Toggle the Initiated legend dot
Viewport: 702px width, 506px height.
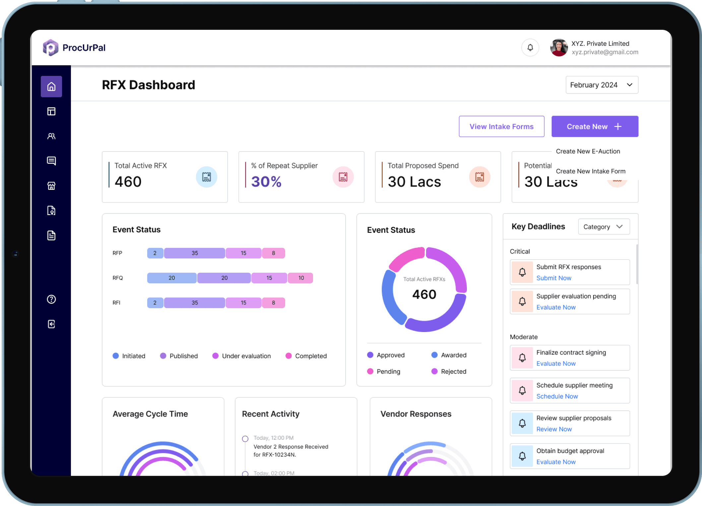(116, 356)
